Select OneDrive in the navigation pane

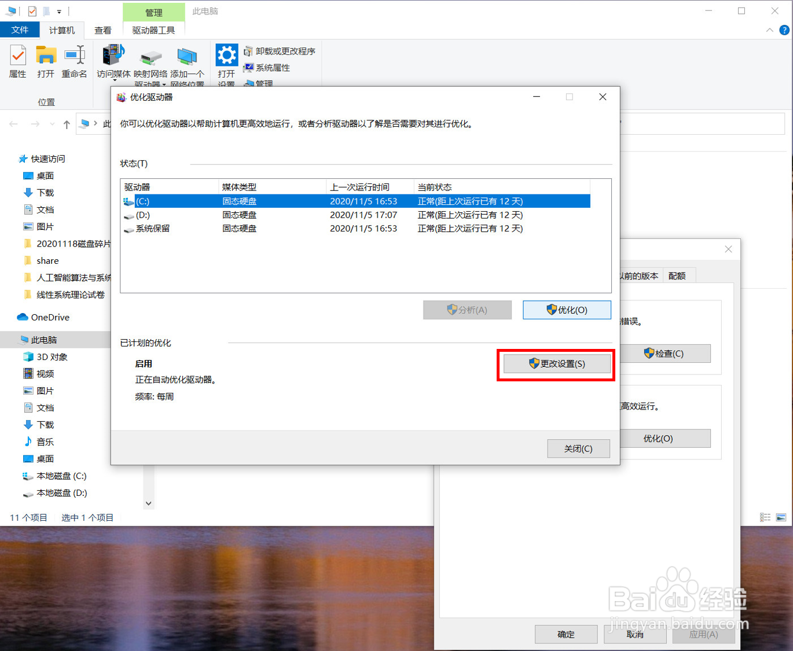click(50, 317)
